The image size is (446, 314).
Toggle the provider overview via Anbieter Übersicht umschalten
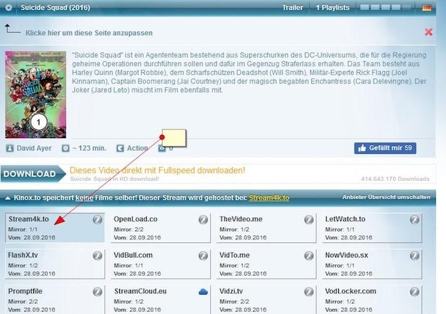[386, 197]
